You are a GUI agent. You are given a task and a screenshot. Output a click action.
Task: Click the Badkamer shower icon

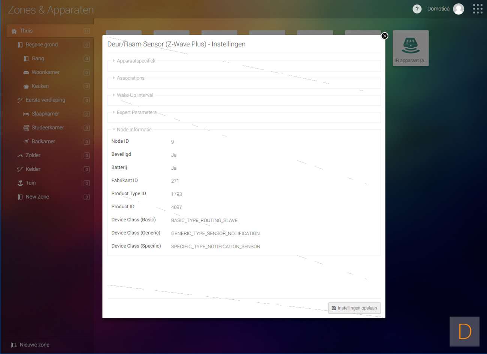[x=26, y=142]
